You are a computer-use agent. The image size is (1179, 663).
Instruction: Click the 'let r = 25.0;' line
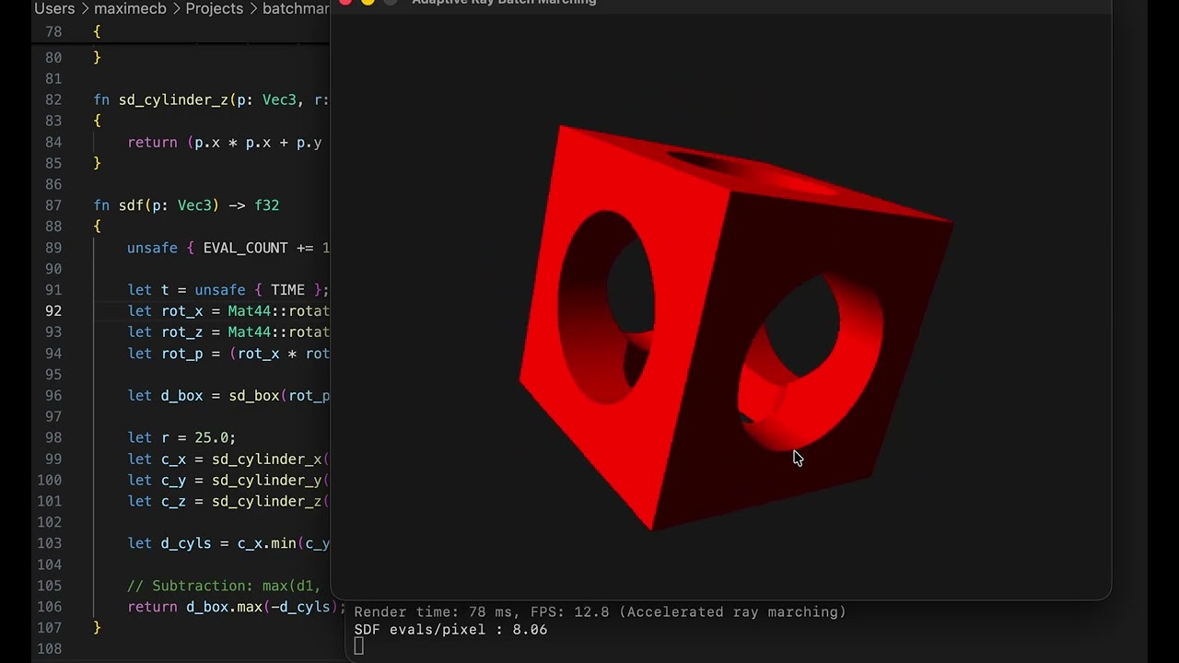[181, 438]
